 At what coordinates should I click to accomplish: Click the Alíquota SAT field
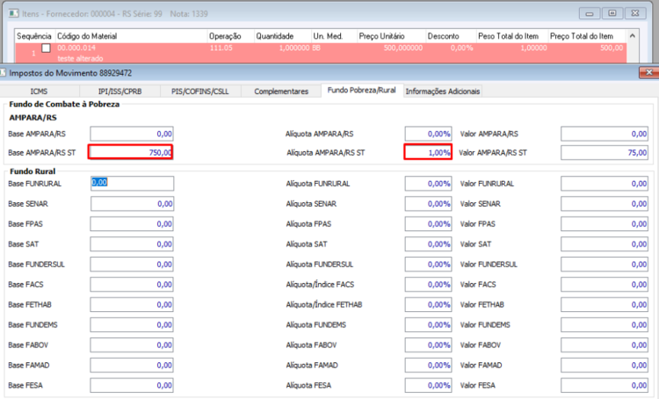(428, 244)
